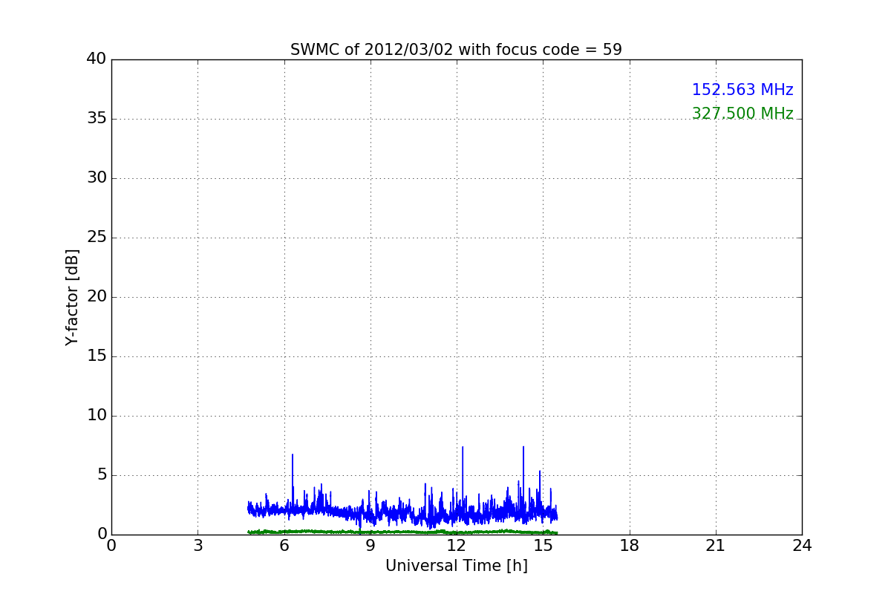Click the y-axis tick label '40'
Screen dimensions: 891x594
coord(97,59)
